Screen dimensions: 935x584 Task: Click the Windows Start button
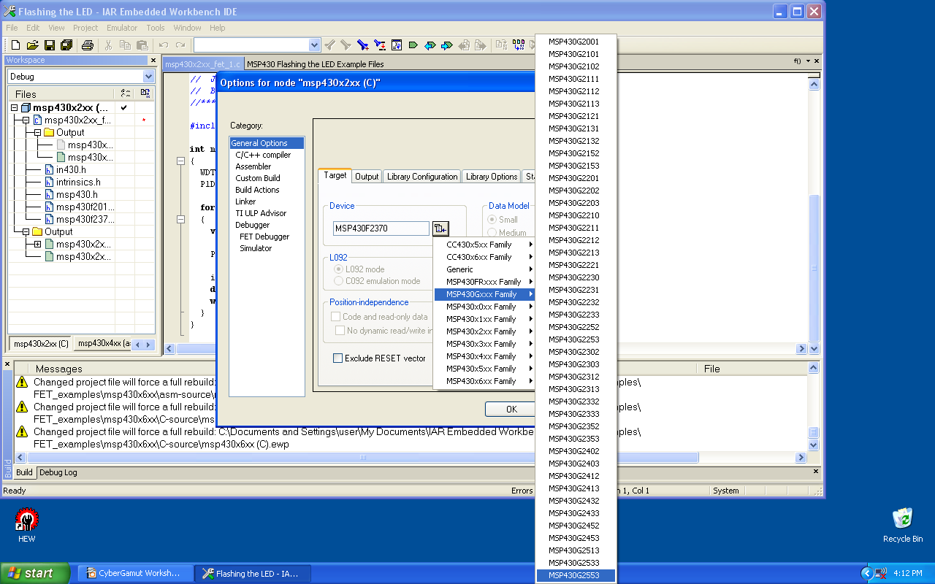click(36, 573)
